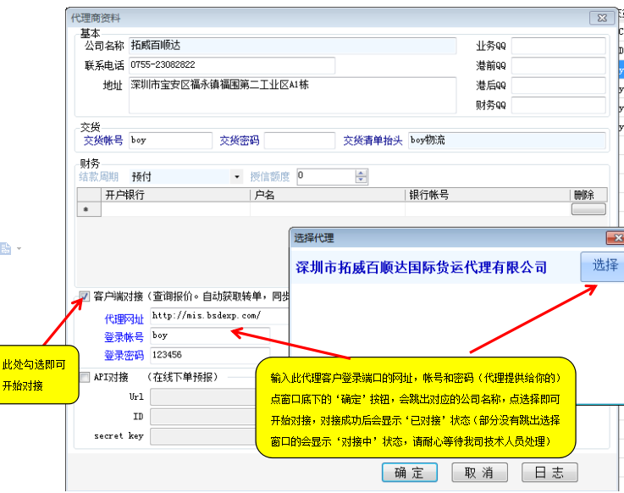Open the 日志 log button
The width and height of the screenshot is (624, 493).
(549, 473)
